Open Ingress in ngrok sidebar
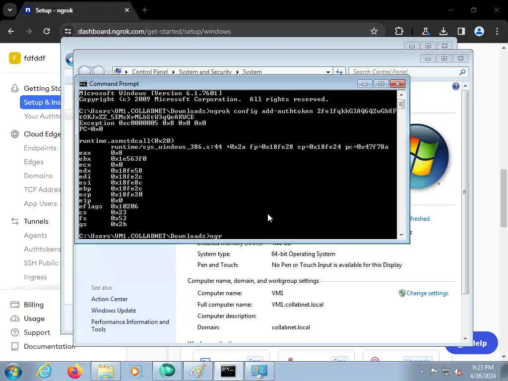508x381 pixels. click(35, 277)
